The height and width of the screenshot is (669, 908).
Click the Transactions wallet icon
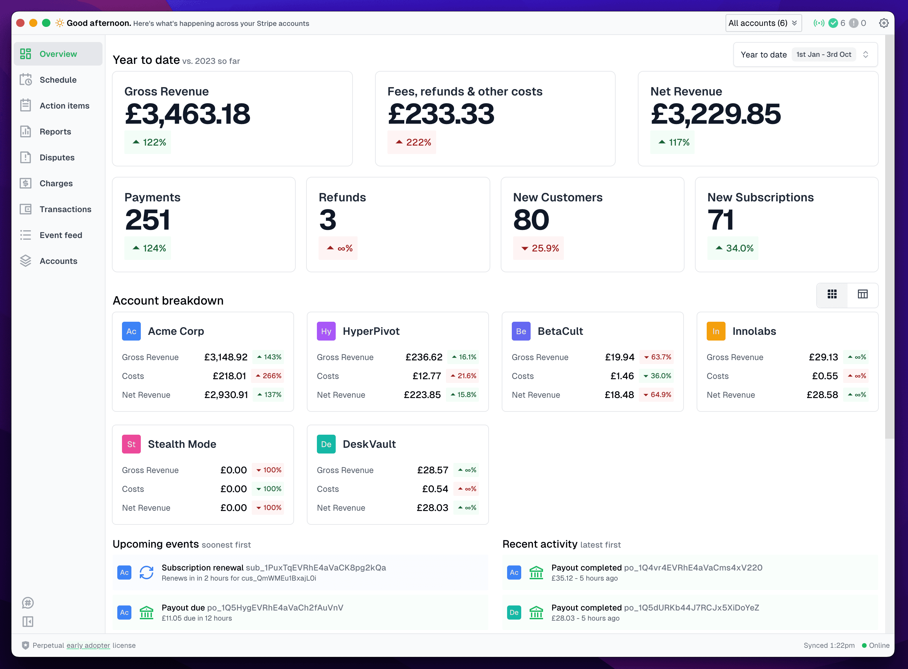tap(26, 209)
